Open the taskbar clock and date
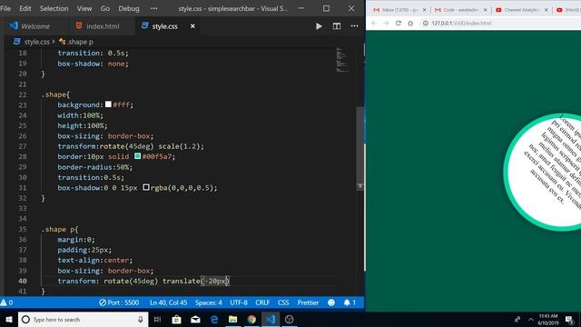The height and width of the screenshot is (327, 581). point(548,319)
